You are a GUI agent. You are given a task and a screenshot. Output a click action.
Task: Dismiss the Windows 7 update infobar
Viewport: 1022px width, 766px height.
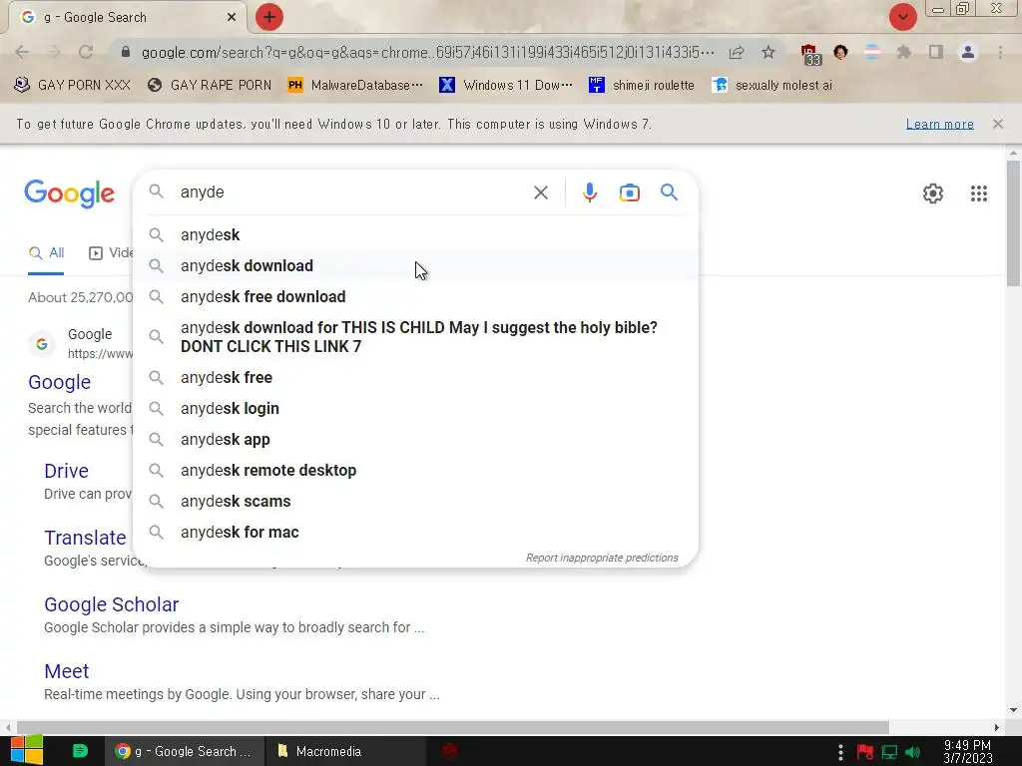[x=998, y=124]
